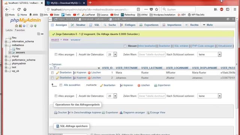Click Inline bearbeiten link
Image resolution: width=240 pixels, height=135 pixels.
147,46
